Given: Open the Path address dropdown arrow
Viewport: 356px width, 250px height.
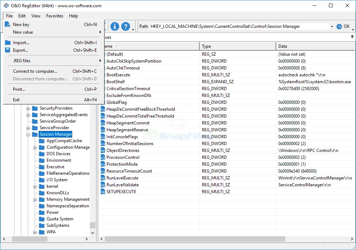Looking at the screenshot, I should click(x=332, y=26).
